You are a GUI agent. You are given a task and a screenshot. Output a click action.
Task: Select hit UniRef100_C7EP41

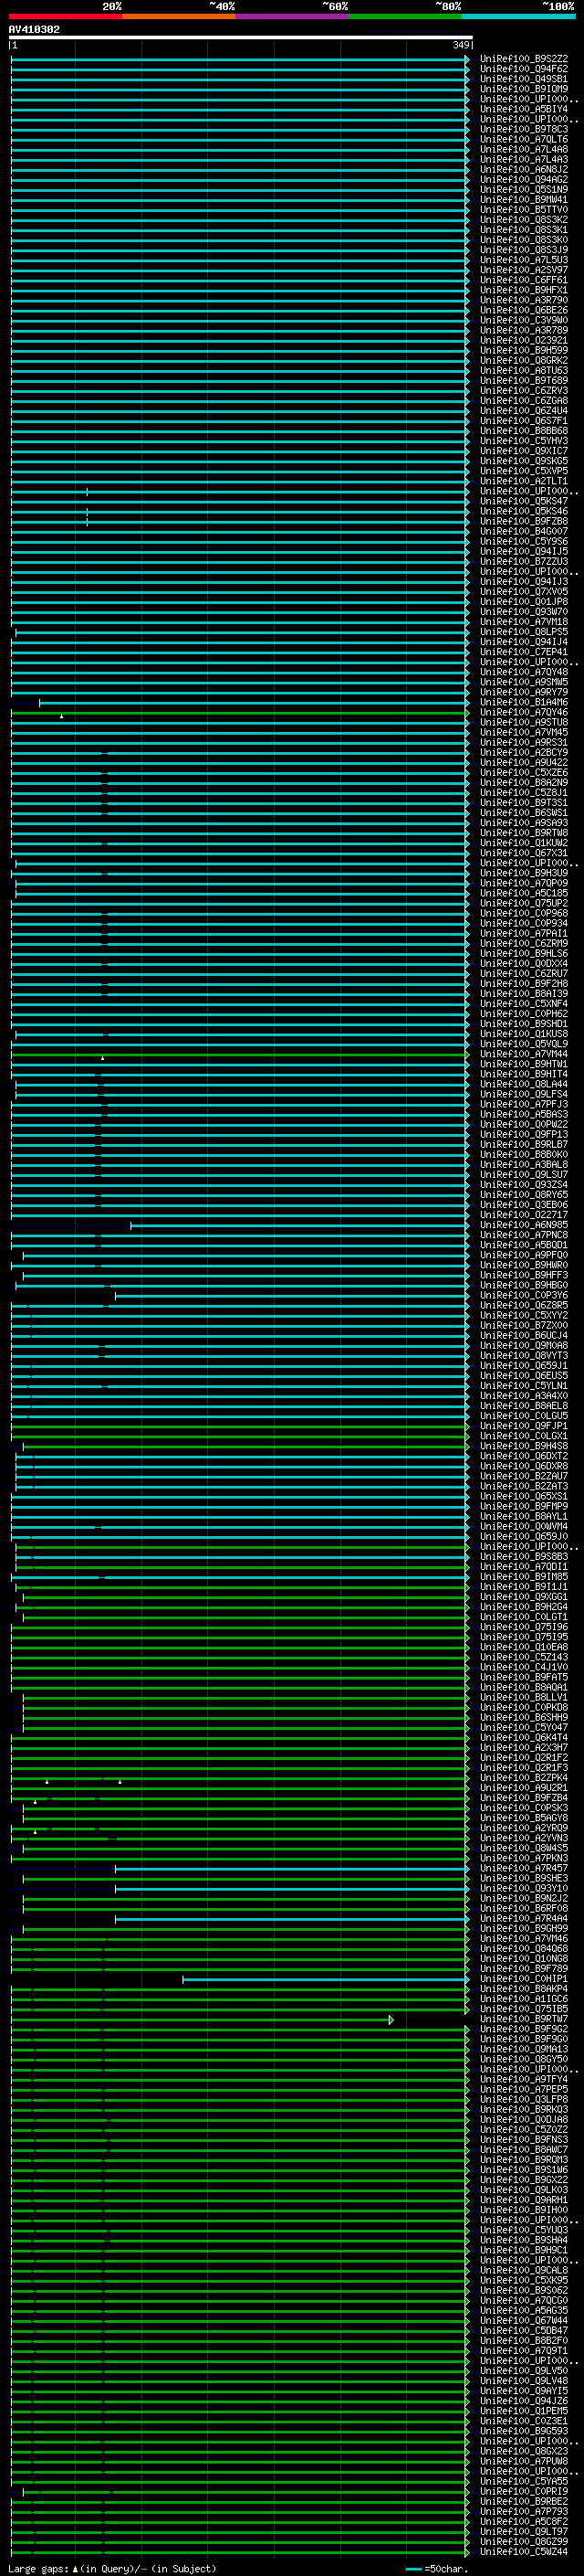523,652
